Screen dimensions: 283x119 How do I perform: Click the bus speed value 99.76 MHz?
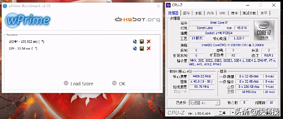pyautogui.click(x=201, y=87)
